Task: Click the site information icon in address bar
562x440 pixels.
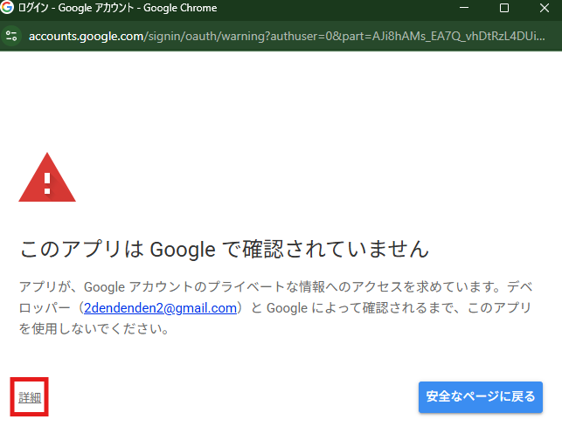Action: coord(11,36)
